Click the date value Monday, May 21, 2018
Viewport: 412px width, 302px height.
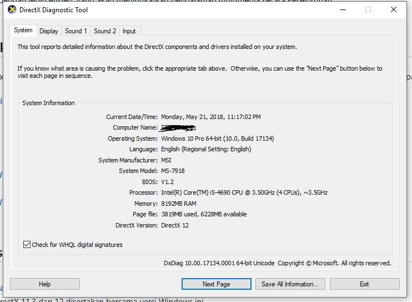(211, 117)
